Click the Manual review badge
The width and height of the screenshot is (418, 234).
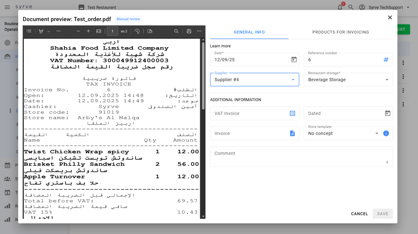tap(128, 19)
